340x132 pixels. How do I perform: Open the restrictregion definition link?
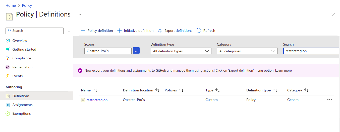(97, 100)
